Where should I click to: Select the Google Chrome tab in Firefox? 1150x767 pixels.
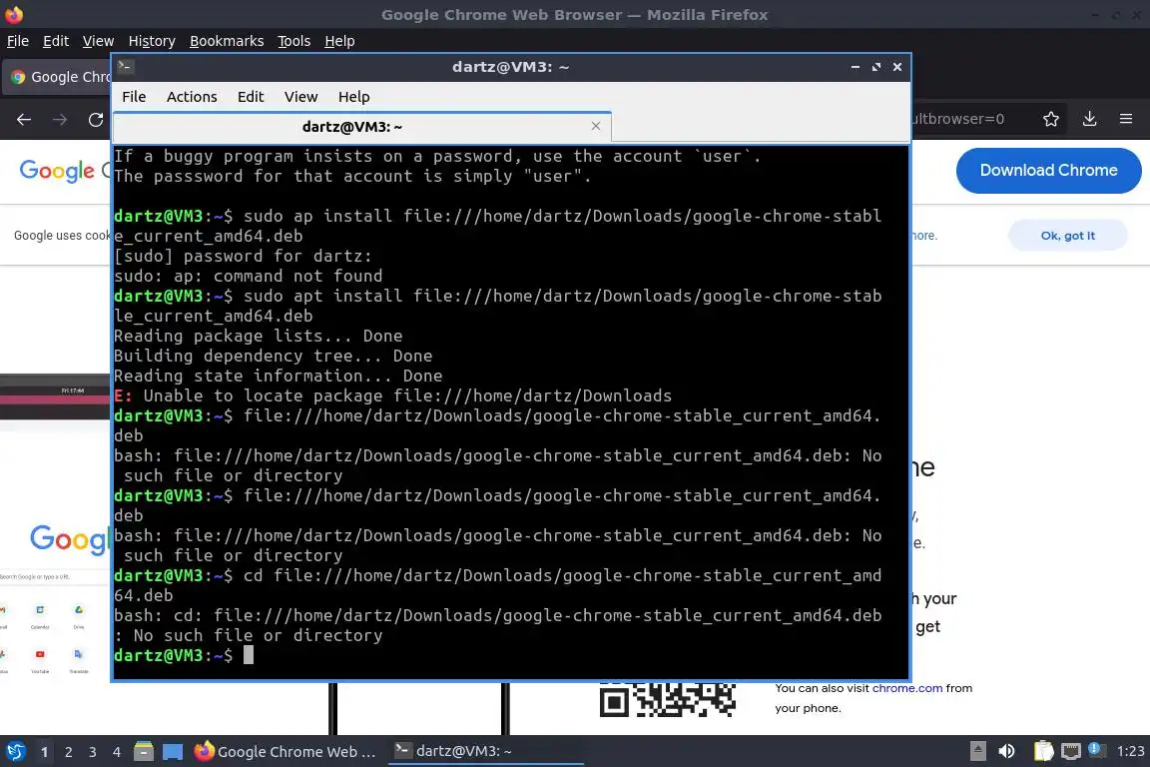(59, 77)
